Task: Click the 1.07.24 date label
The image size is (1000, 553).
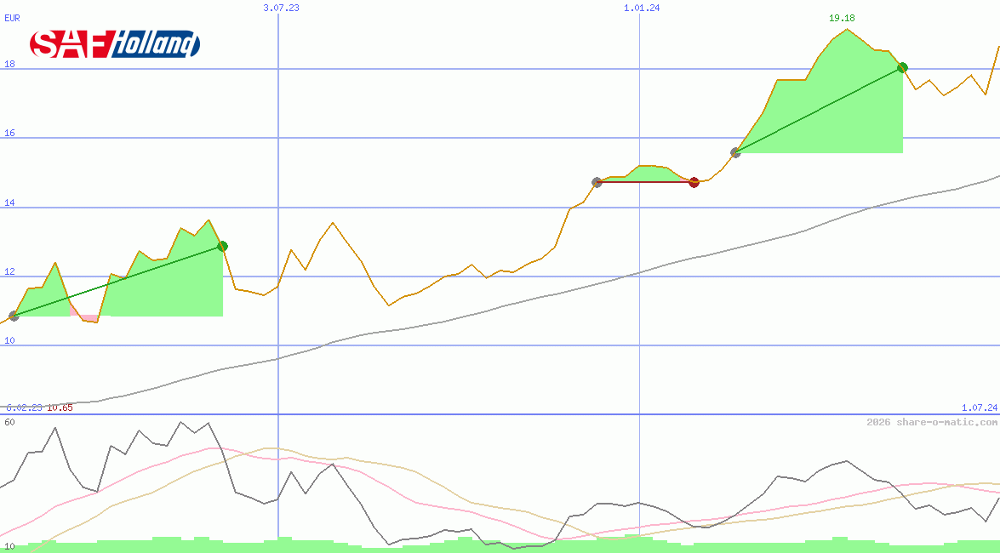Action: (x=979, y=408)
